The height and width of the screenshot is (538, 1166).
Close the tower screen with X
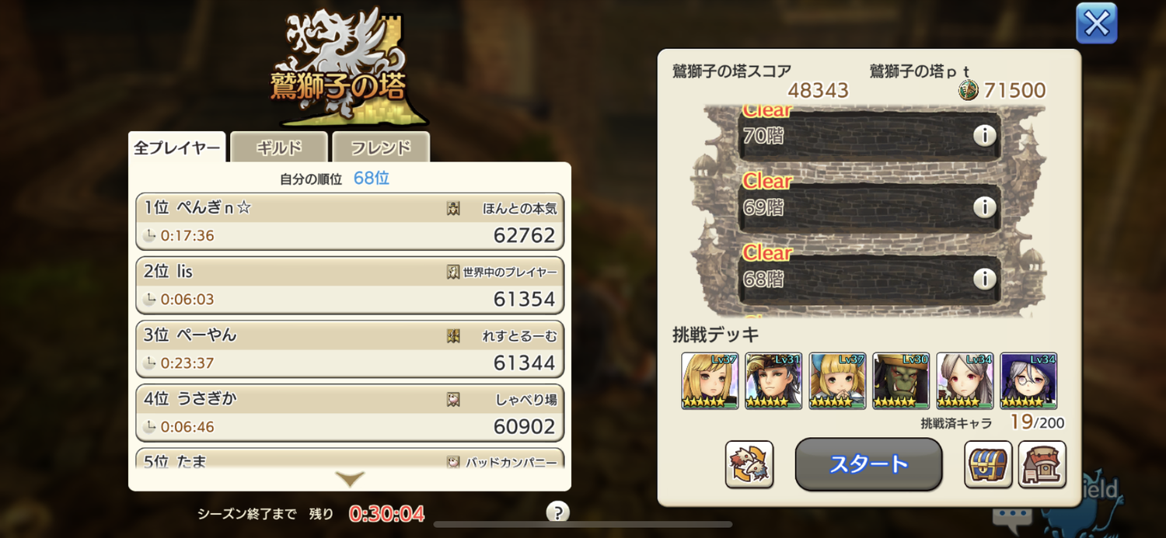pos(1096,23)
